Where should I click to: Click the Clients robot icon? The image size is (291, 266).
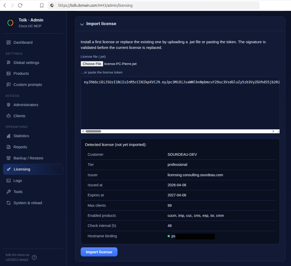[x=9, y=116]
